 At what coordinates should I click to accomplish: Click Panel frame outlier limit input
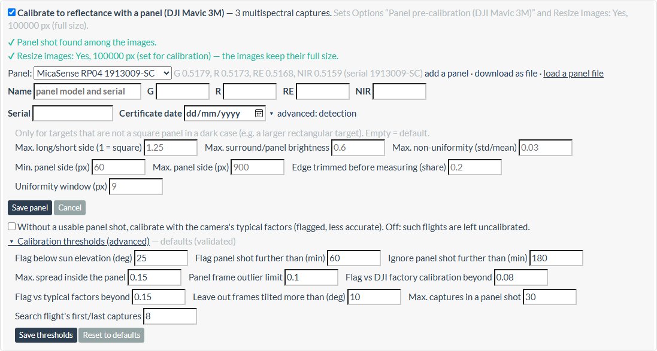coord(311,277)
